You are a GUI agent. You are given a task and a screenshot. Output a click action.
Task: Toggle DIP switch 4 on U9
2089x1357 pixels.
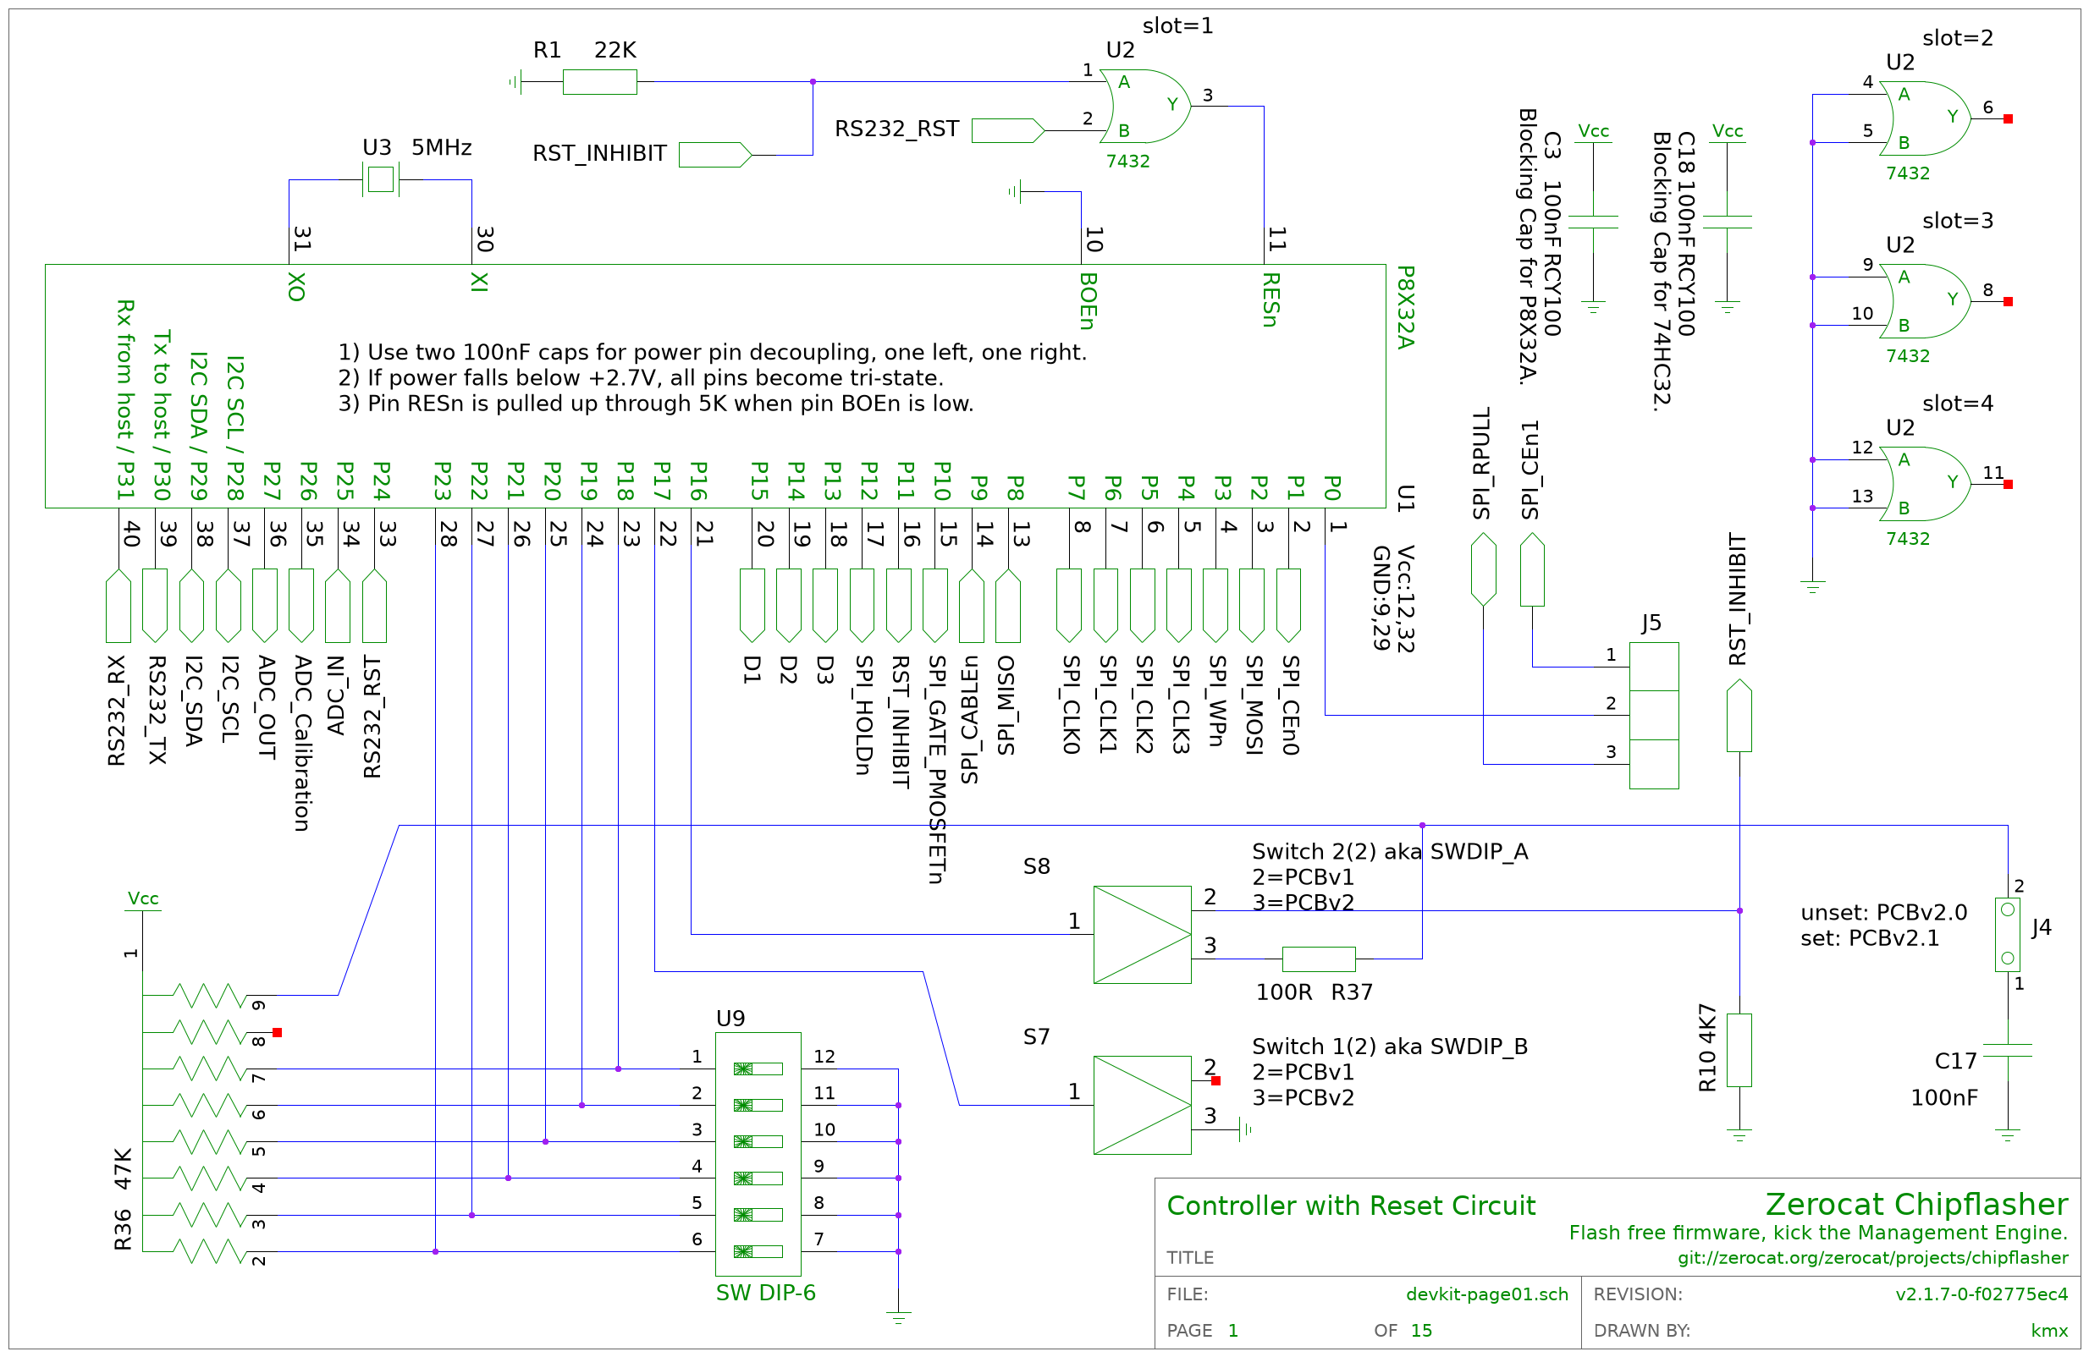click(758, 1178)
